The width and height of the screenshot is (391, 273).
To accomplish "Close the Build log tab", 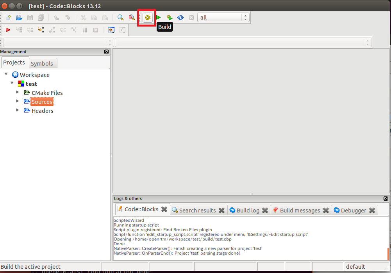I will click(x=265, y=211).
